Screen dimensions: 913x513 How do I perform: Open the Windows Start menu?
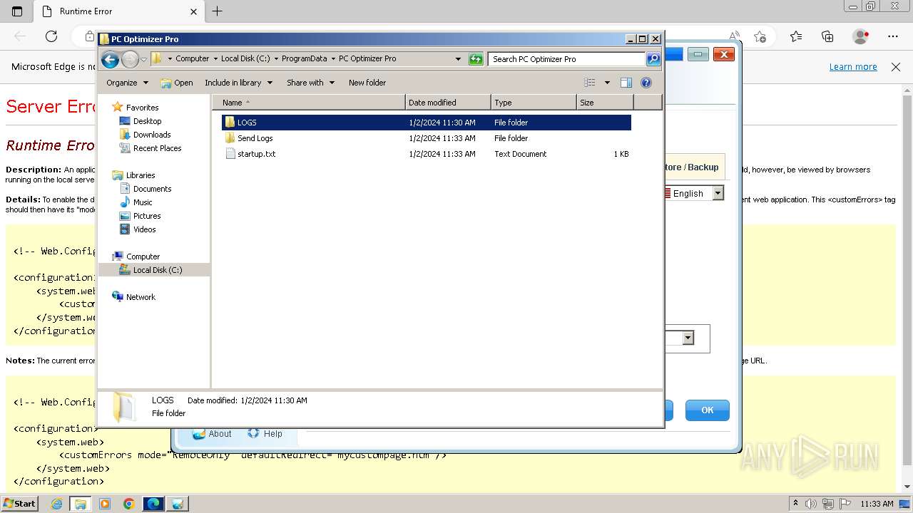pos(20,504)
